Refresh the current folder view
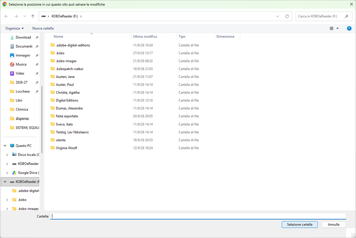The height and width of the screenshot is (238, 356). tap(287, 16)
